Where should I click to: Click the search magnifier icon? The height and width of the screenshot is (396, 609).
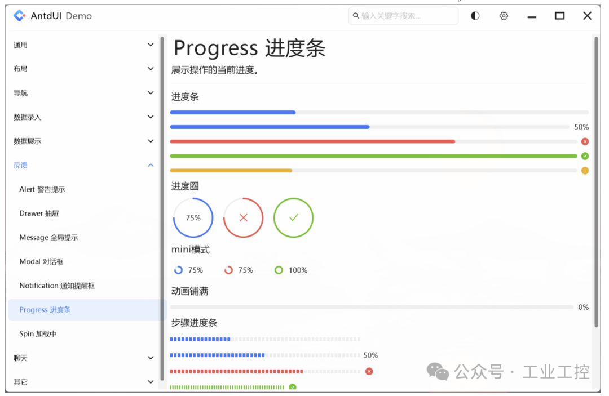(x=356, y=16)
